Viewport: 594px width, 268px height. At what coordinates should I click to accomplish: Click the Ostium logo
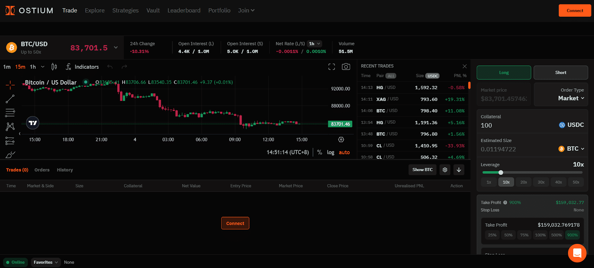coord(29,10)
